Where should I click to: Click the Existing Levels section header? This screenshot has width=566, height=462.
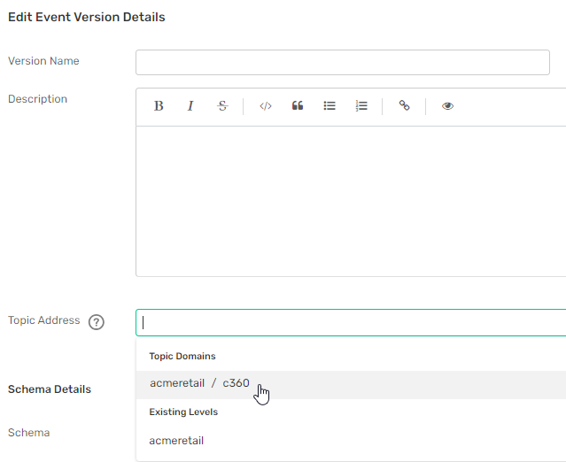[x=182, y=412]
